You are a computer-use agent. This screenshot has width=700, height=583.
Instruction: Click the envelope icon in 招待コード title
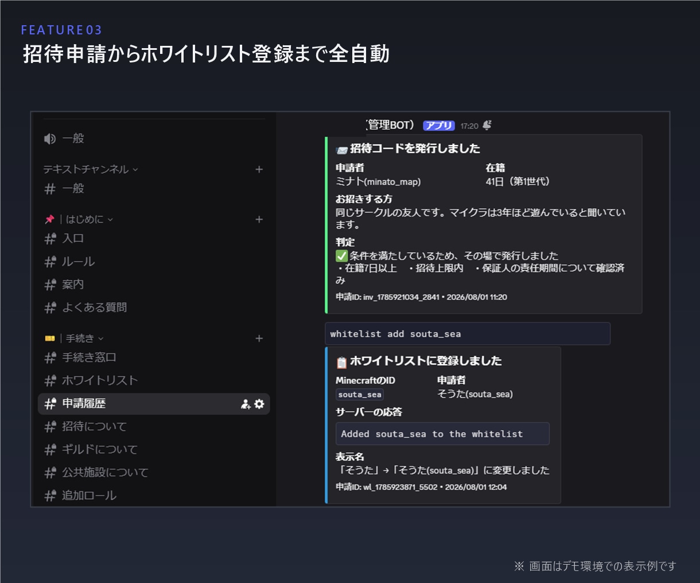341,150
